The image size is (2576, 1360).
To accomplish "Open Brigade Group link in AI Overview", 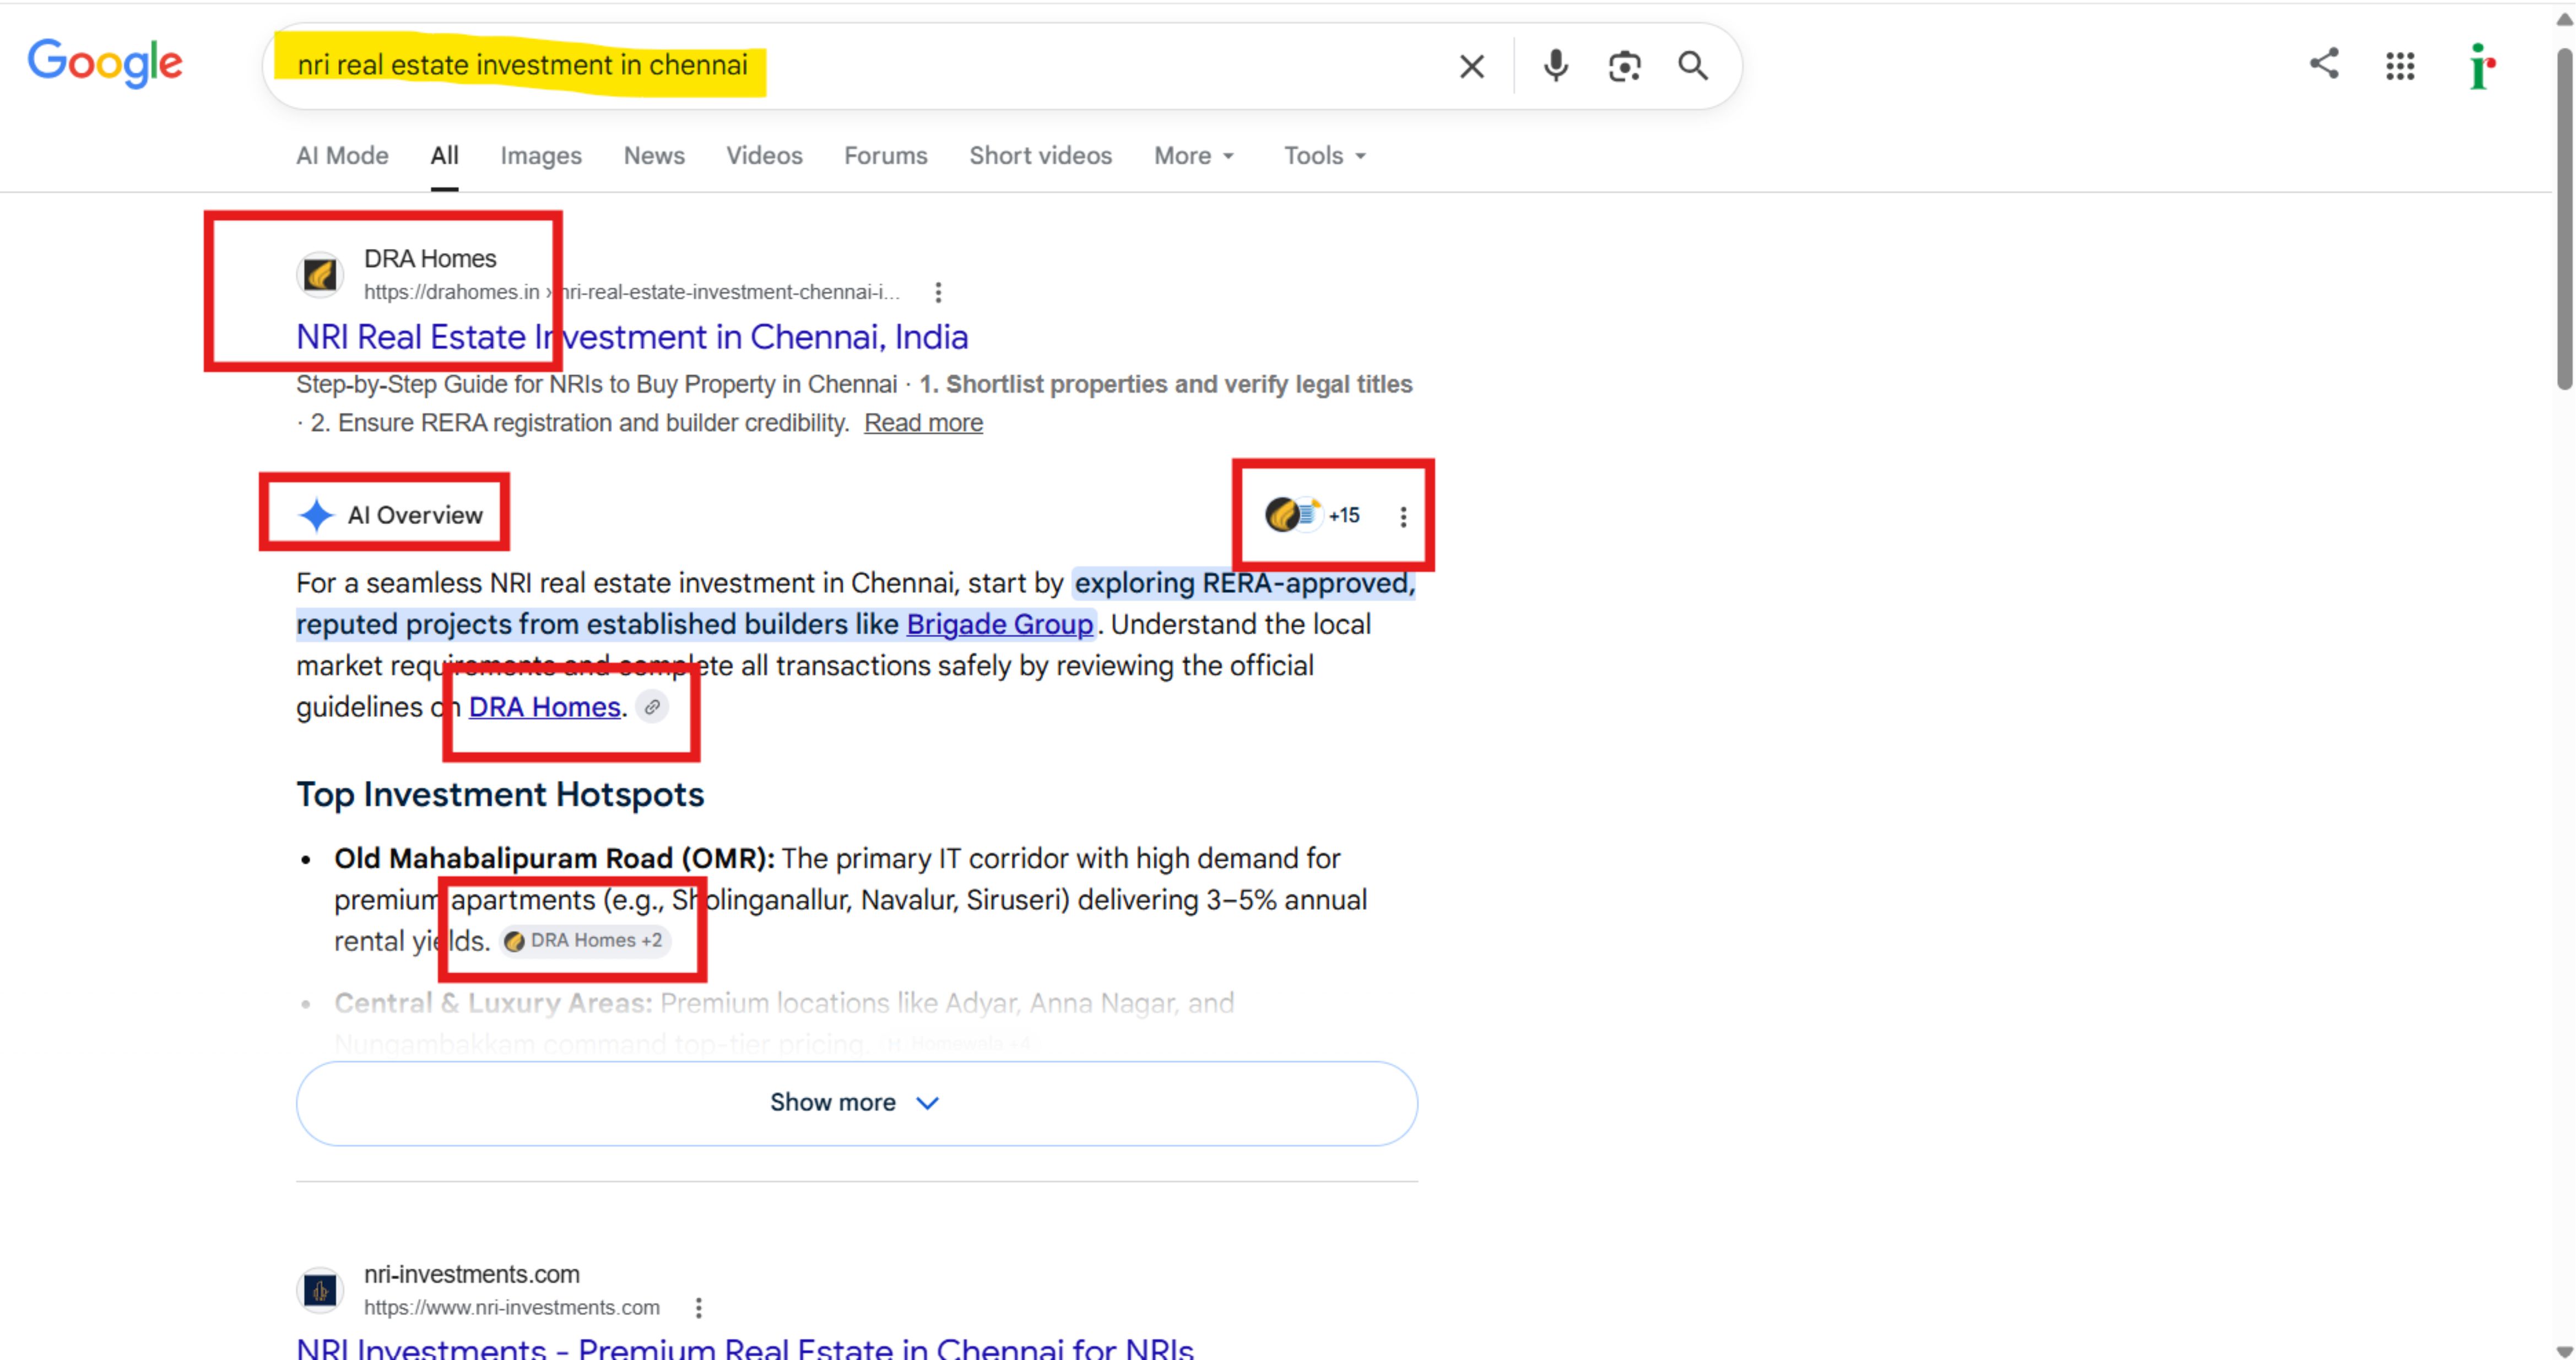I will (1000, 624).
